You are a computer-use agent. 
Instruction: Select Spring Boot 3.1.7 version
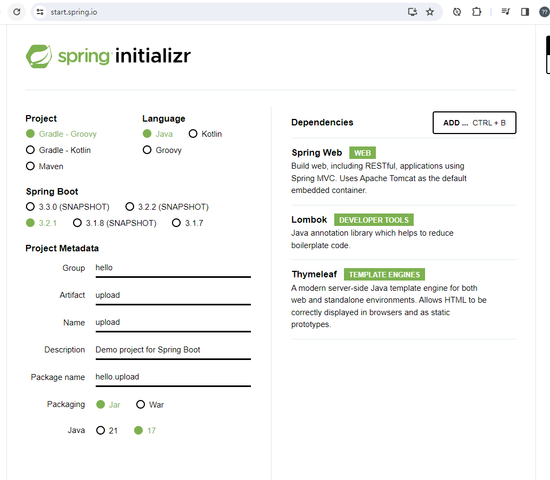pyautogui.click(x=187, y=223)
